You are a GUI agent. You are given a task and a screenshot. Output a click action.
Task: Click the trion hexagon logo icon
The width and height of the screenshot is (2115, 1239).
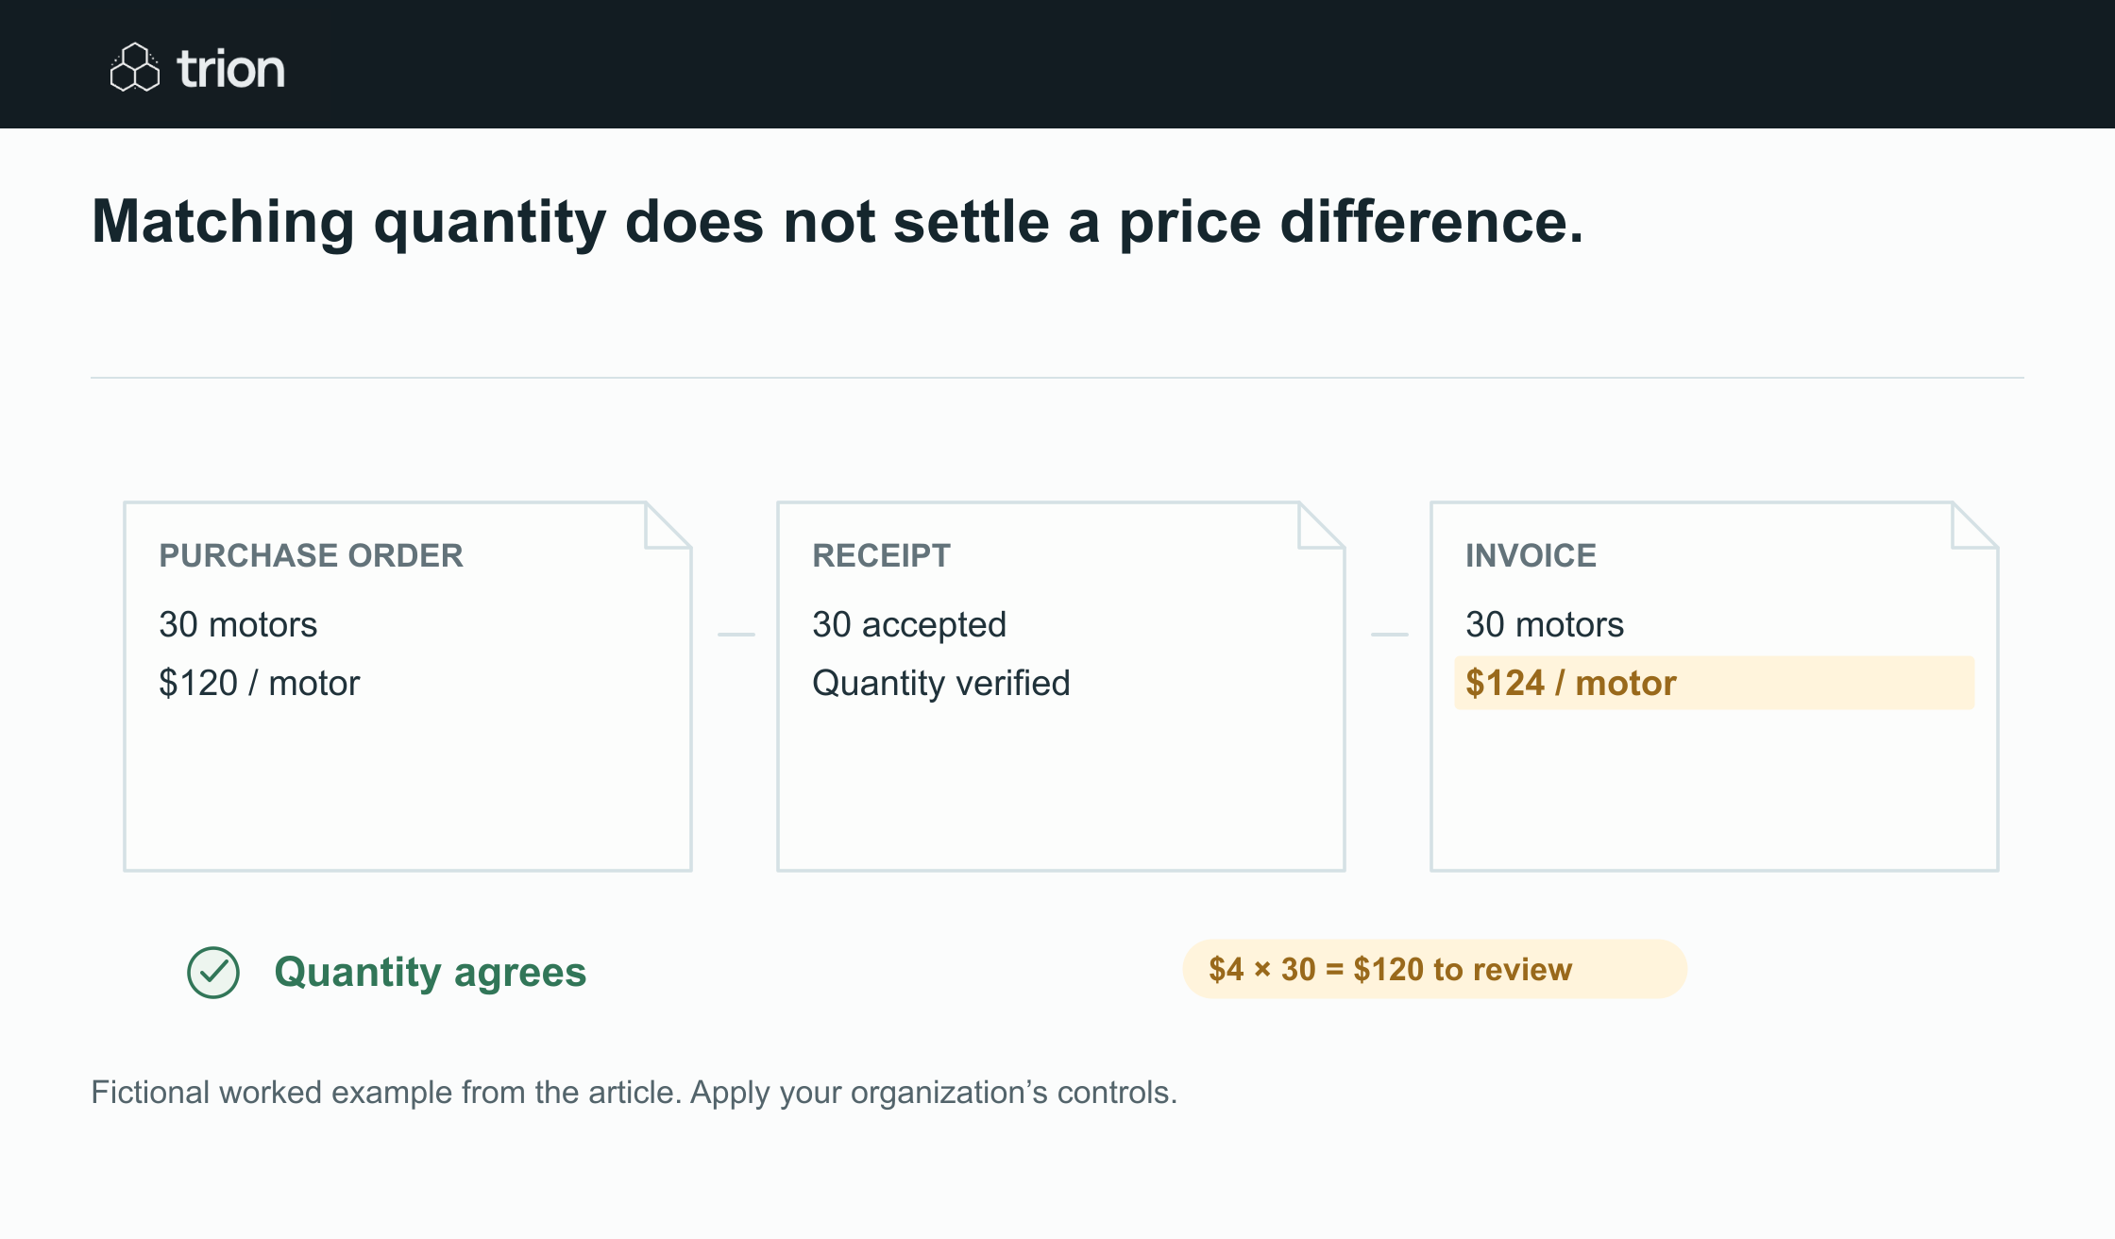pyautogui.click(x=135, y=67)
